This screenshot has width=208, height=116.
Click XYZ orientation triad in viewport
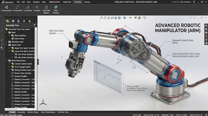43,102
